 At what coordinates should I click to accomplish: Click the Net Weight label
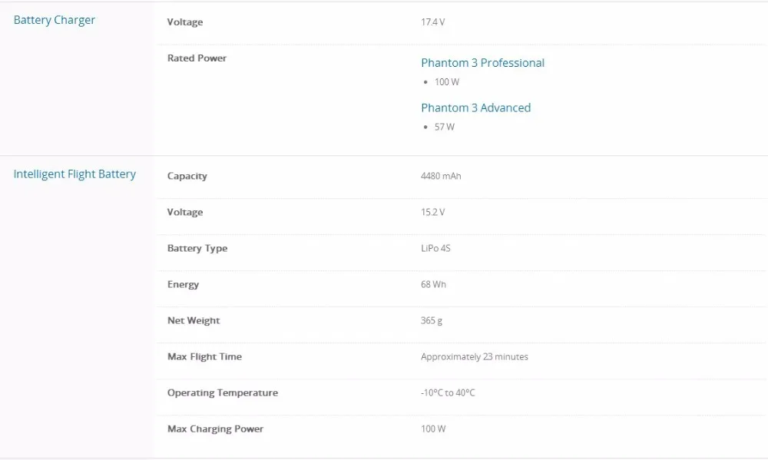(x=194, y=320)
